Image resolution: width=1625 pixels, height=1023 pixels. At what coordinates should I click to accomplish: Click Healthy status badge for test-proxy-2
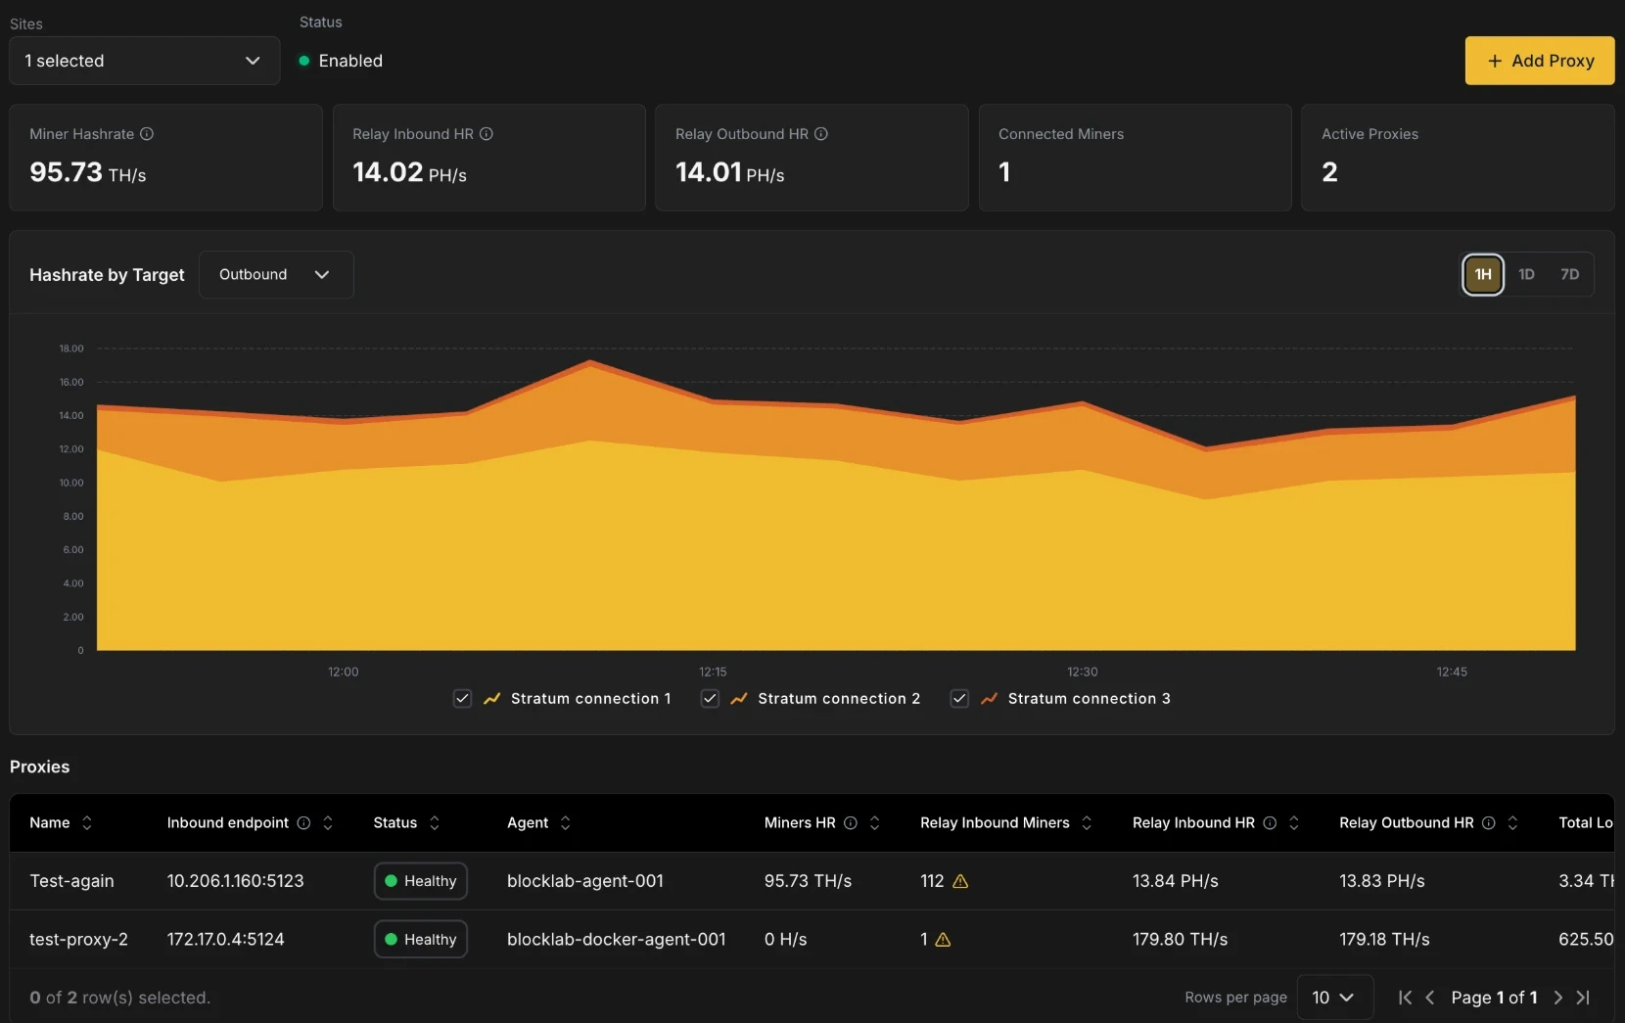[421, 939]
